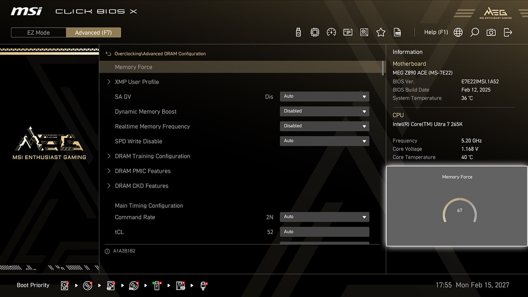The width and height of the screenshot is (528, 297).
Task: Switch to EZ Mode tab
Action: pyautogui.click(x=38, y=33)
